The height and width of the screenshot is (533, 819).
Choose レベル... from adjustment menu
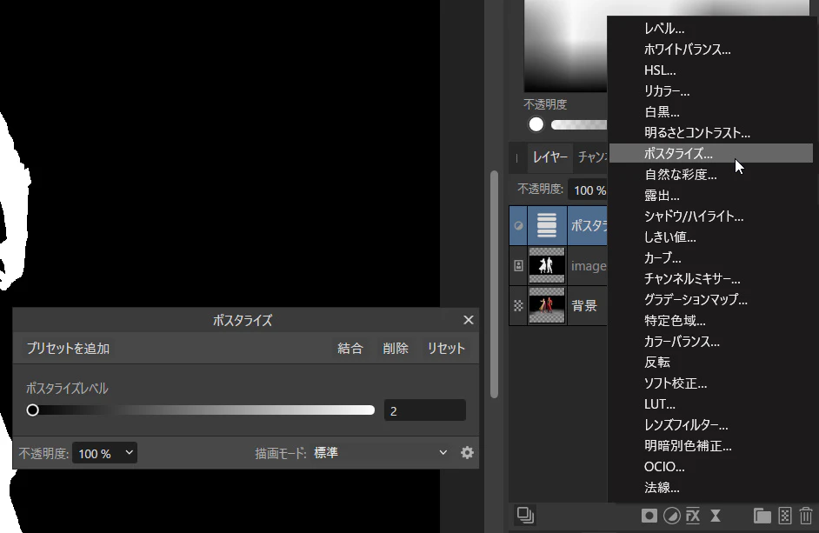pos(711,29)
